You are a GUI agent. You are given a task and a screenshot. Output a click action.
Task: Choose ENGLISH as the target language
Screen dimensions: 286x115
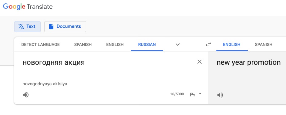[x=232, y=44]
